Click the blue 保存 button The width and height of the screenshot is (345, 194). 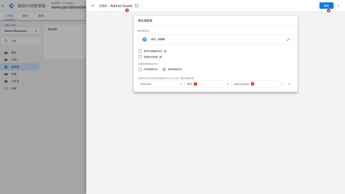click(326, 6)
